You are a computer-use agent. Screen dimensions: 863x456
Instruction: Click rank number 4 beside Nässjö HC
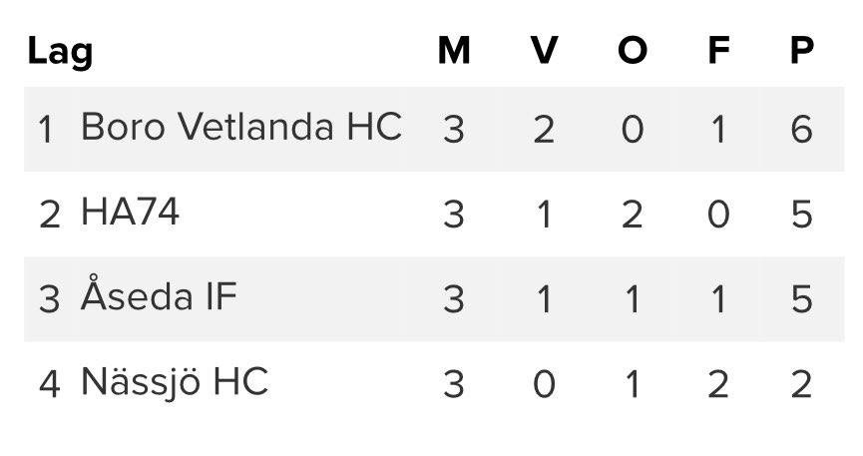pyautogui.click(x=49, y=384)
